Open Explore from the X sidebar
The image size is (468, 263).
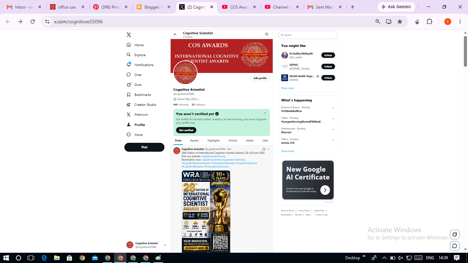click(136, 55)
